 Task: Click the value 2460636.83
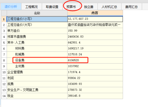click(x=95, y=37)
